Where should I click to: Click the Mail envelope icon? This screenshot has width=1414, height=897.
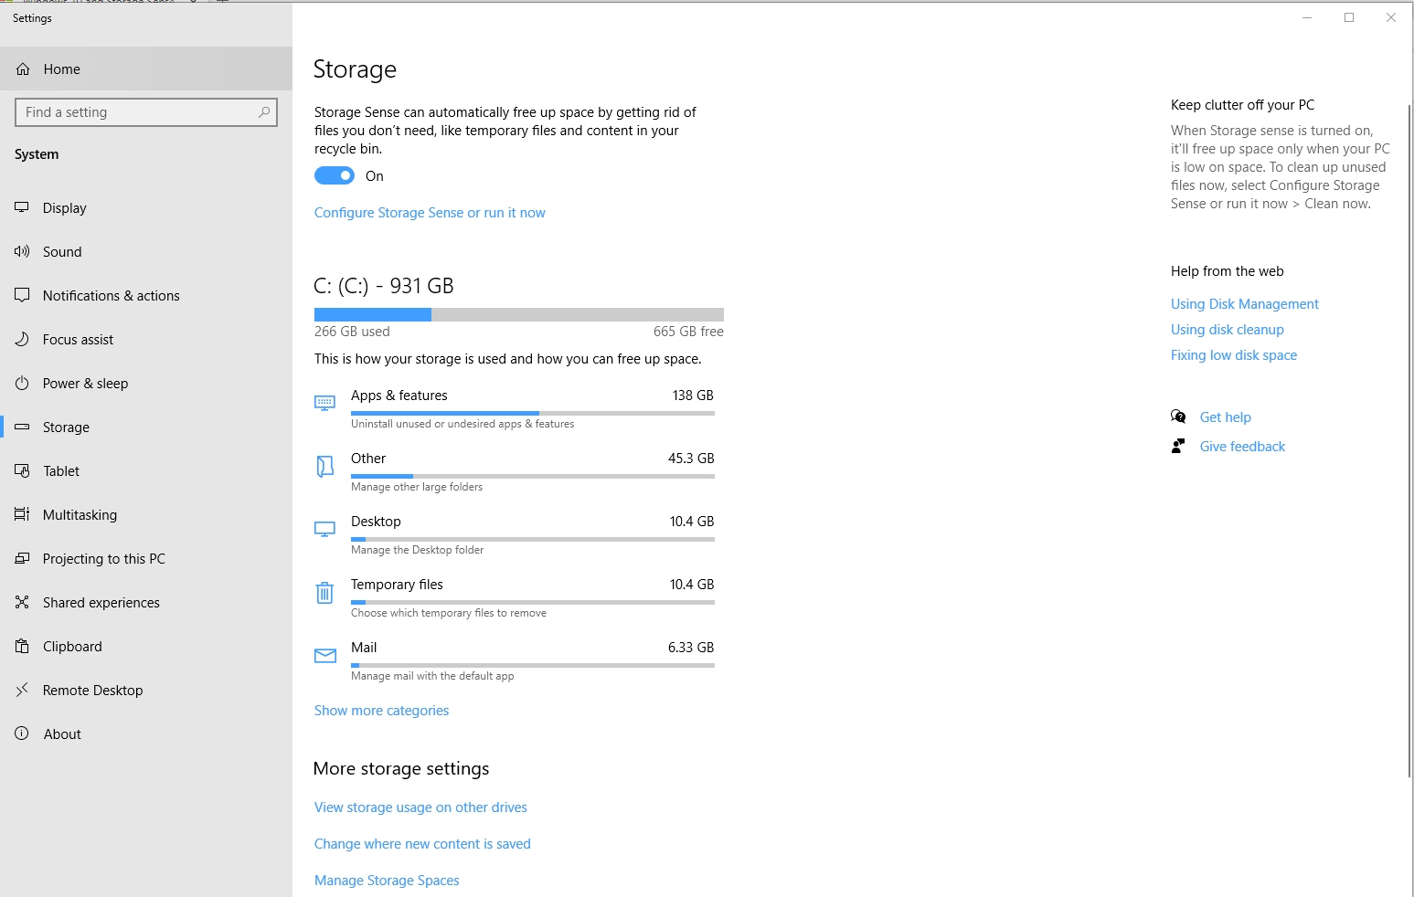[324, 656]
